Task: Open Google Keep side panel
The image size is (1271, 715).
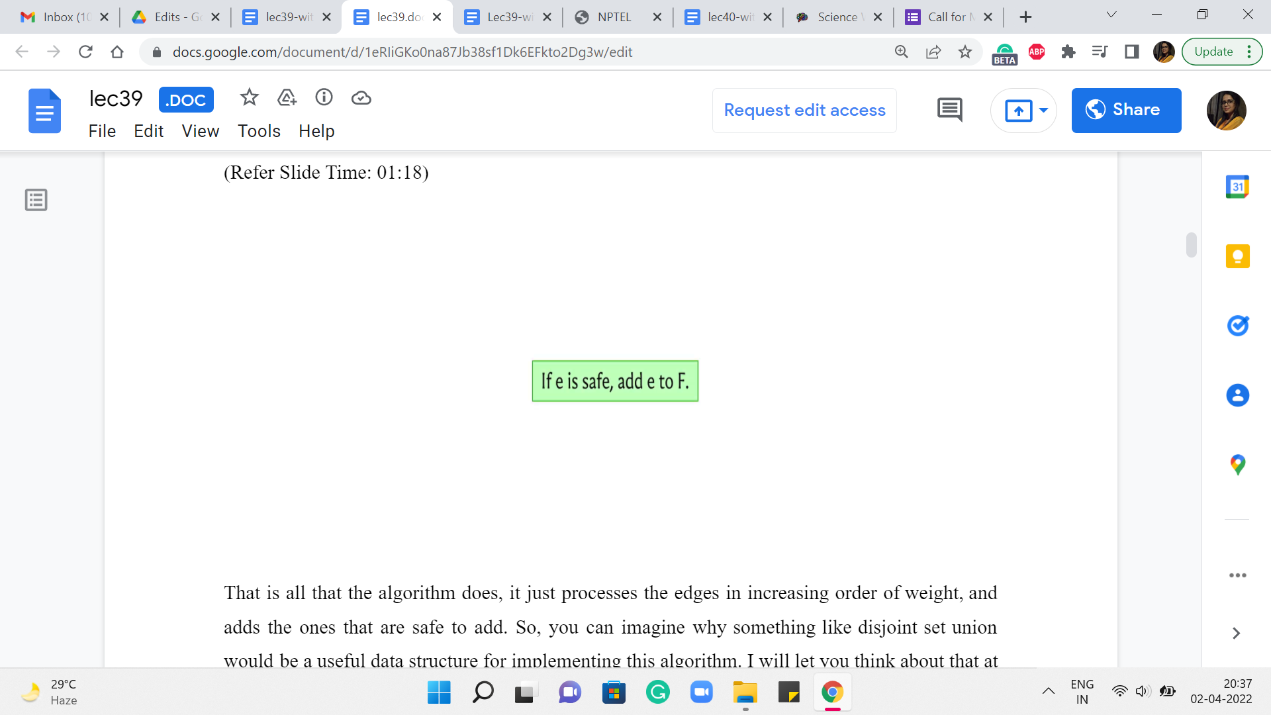Action: 1237,256
